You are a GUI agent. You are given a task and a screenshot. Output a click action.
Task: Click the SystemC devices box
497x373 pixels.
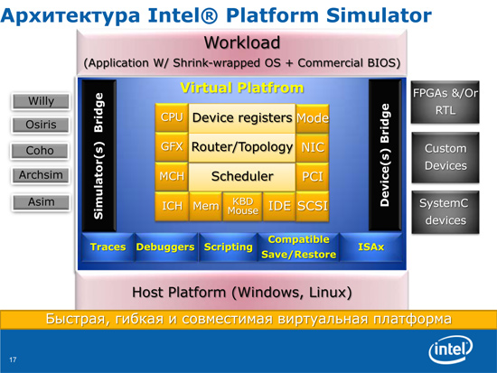(445, 212)
